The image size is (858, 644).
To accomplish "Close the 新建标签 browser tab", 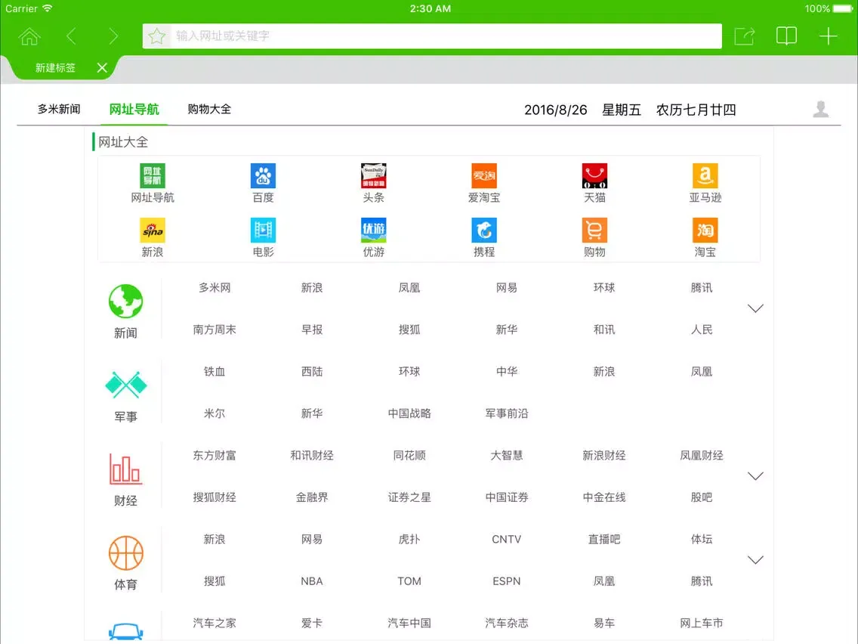I will pyautogui.click(x=102, y=68).
